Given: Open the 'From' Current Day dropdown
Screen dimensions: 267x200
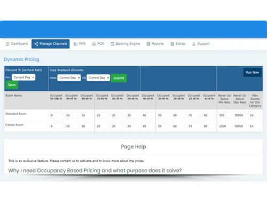Looking at the screenshot, I should (69, 78).
